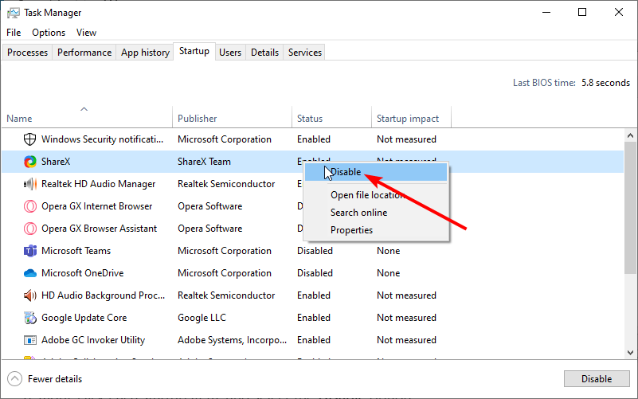
Task: Click the Microsoft Teams icon
Action: pyautogui.click(x=30, y=251)
